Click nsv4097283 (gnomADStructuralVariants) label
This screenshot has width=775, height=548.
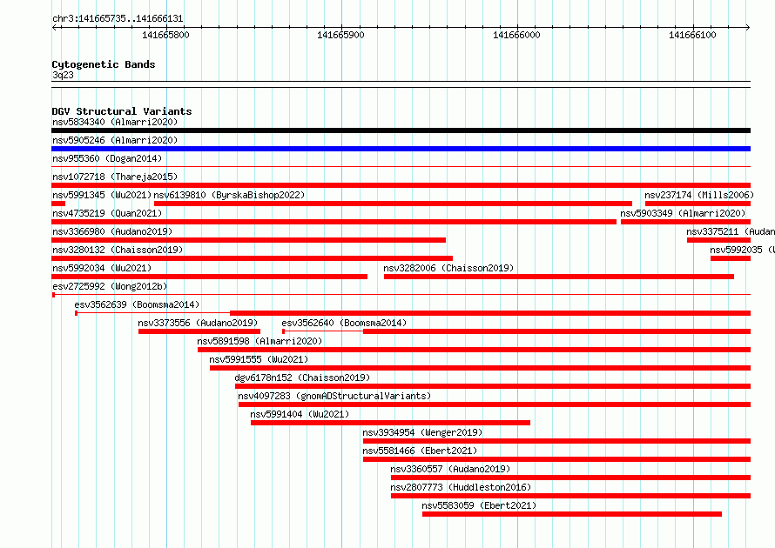point(334,396)
